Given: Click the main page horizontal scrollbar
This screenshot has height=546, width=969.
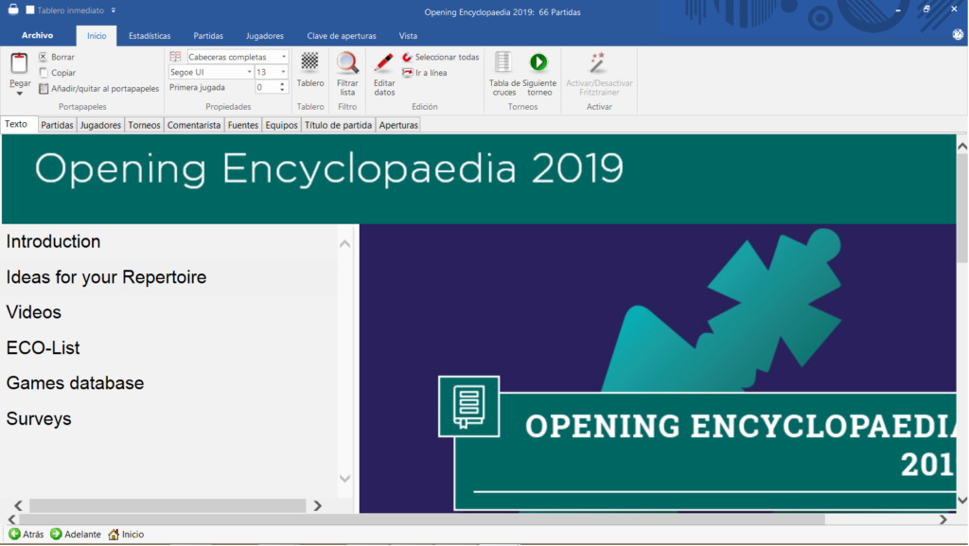Looking at the screenshot, I should 422,520.
